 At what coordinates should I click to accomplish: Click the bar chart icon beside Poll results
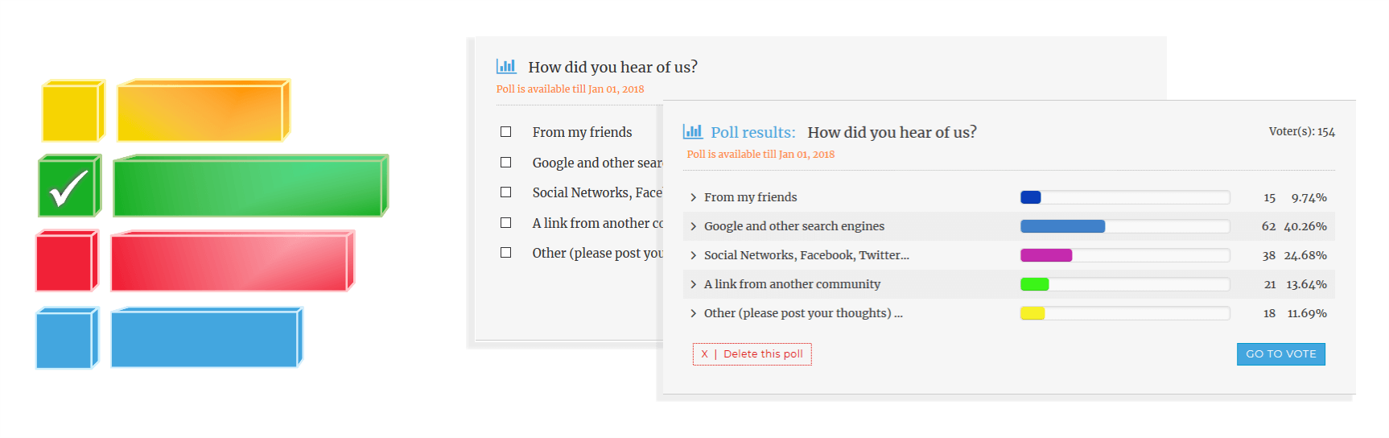point(692,131)
